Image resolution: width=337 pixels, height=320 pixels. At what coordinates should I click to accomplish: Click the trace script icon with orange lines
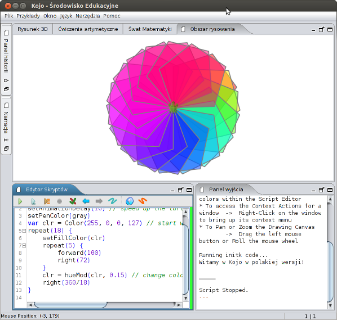[47, 201]
